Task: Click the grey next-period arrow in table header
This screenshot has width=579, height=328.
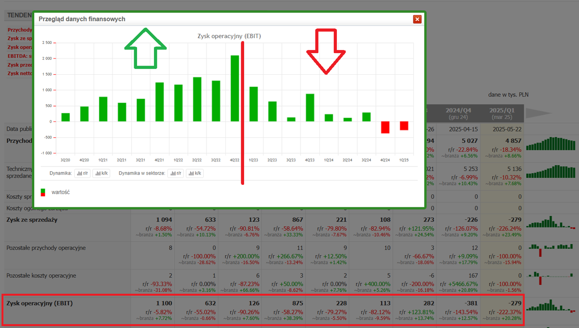Action: pyautogui.click(x=538, y=113)
